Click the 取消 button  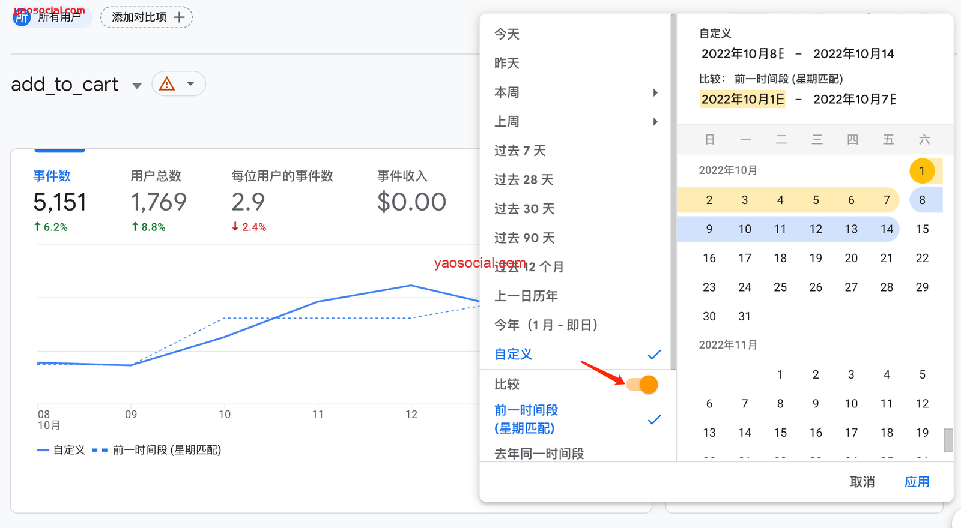862,482
